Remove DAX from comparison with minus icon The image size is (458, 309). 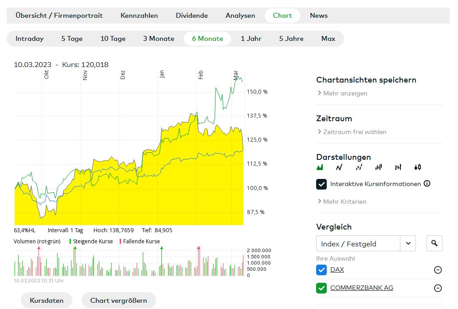point(438,270)
